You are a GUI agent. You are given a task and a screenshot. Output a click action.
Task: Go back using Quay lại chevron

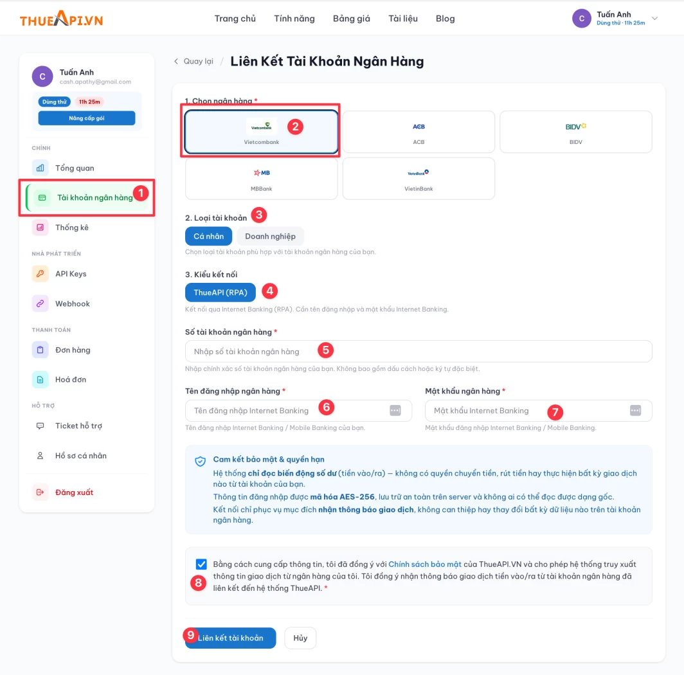176,62
